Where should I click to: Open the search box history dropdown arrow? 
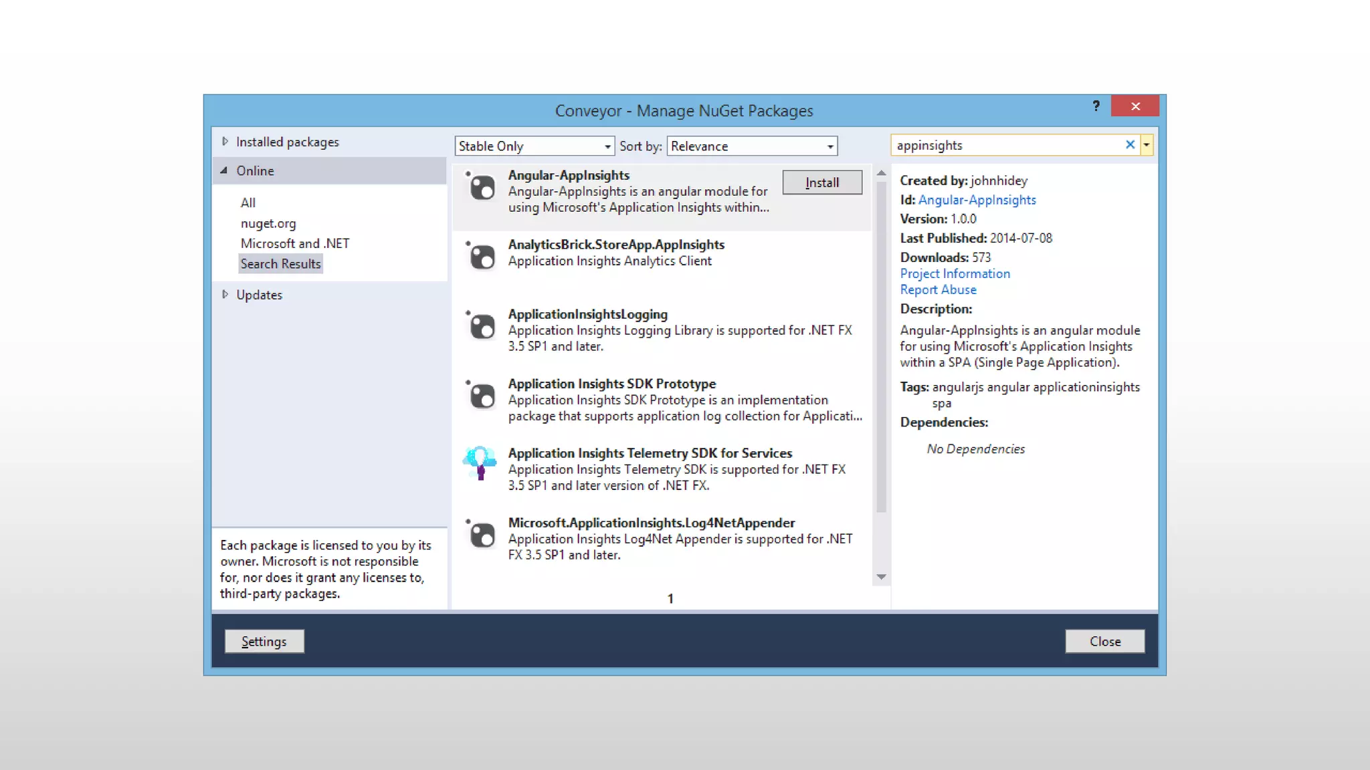1147,145
